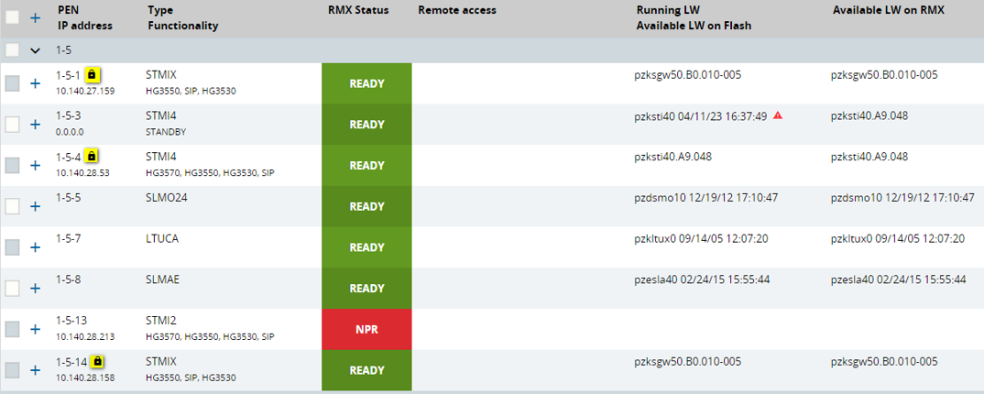The height and width of the screenshot is (394, 984).
Task: Click the READY status of row 1-5-1
Action: pyautogui.click(x=366, y=83)
